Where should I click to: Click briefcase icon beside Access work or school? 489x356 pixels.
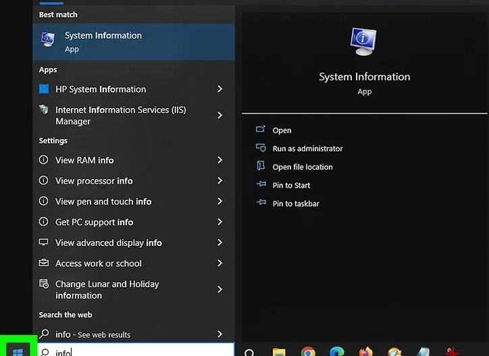[x=43, y=263]
